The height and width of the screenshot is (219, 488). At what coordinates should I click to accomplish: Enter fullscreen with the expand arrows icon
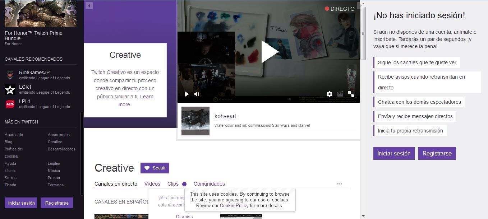coord(351,94)
